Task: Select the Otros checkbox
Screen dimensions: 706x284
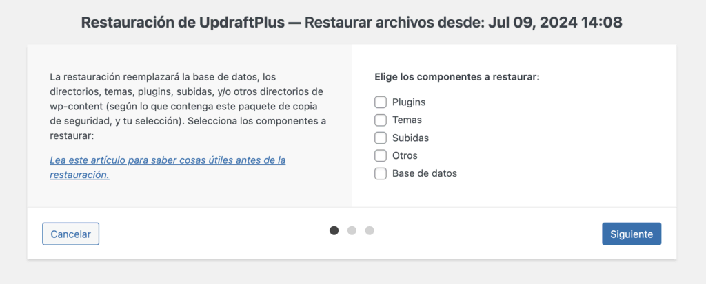Action: pos(381,155)
